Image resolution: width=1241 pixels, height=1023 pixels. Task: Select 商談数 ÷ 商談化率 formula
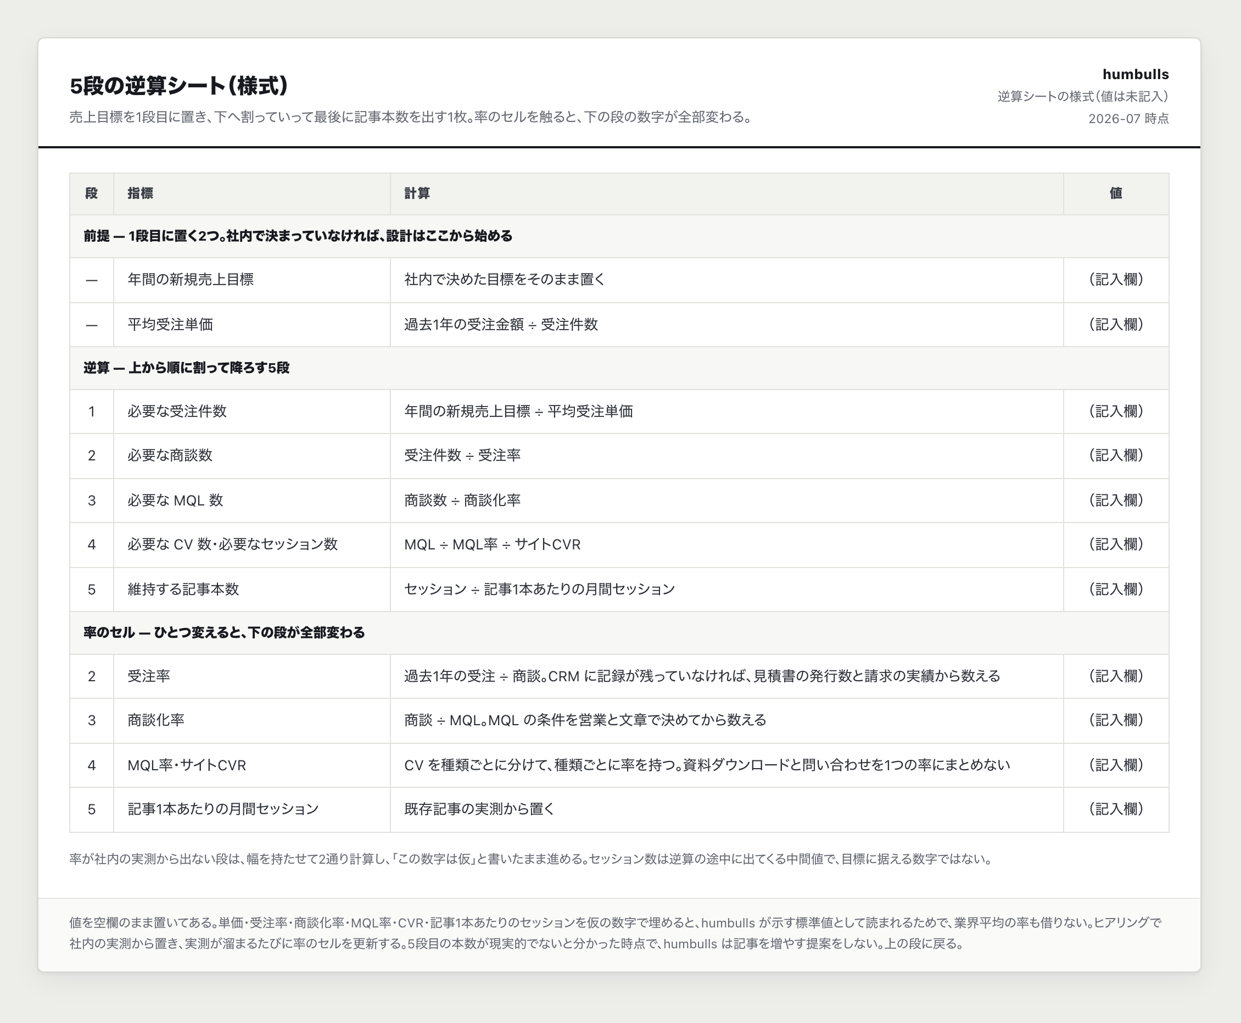coord(726,501)
